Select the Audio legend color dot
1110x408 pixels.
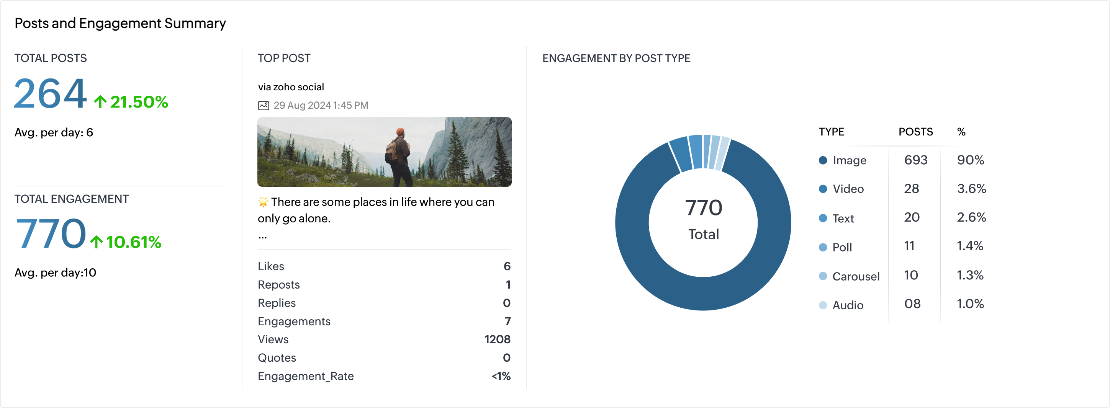point(823,305)
